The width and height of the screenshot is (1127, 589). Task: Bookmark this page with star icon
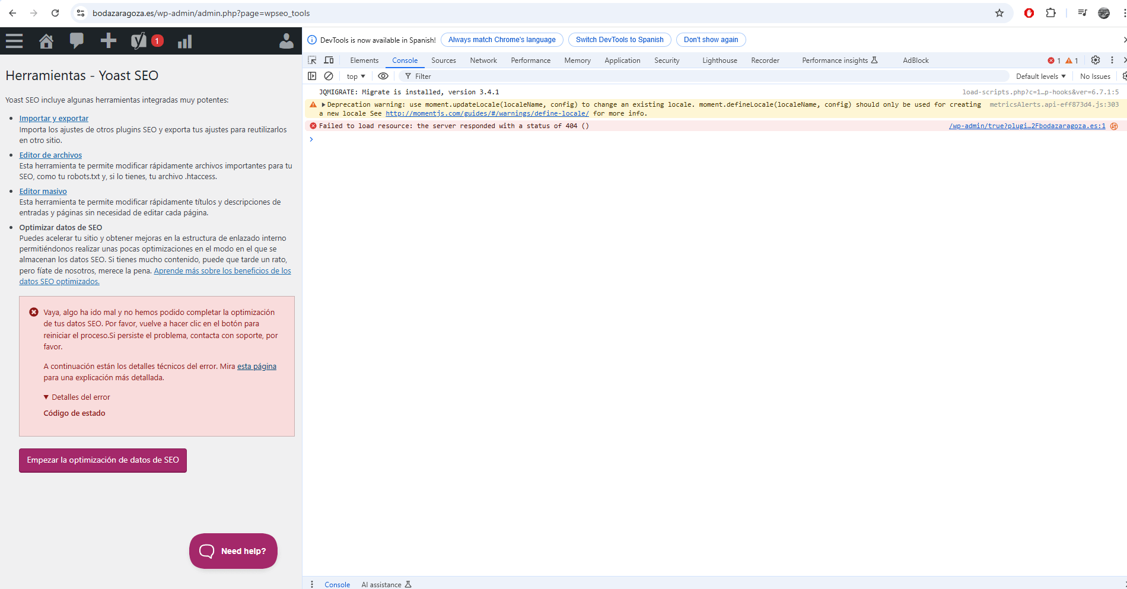pos(999,13)
